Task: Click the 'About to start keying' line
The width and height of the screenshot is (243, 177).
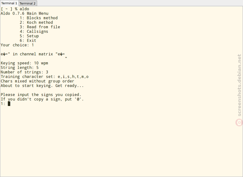Action: click(x=42, y=86)
